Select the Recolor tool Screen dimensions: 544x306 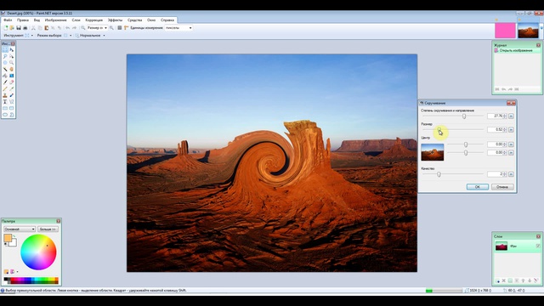click(11, 95)
